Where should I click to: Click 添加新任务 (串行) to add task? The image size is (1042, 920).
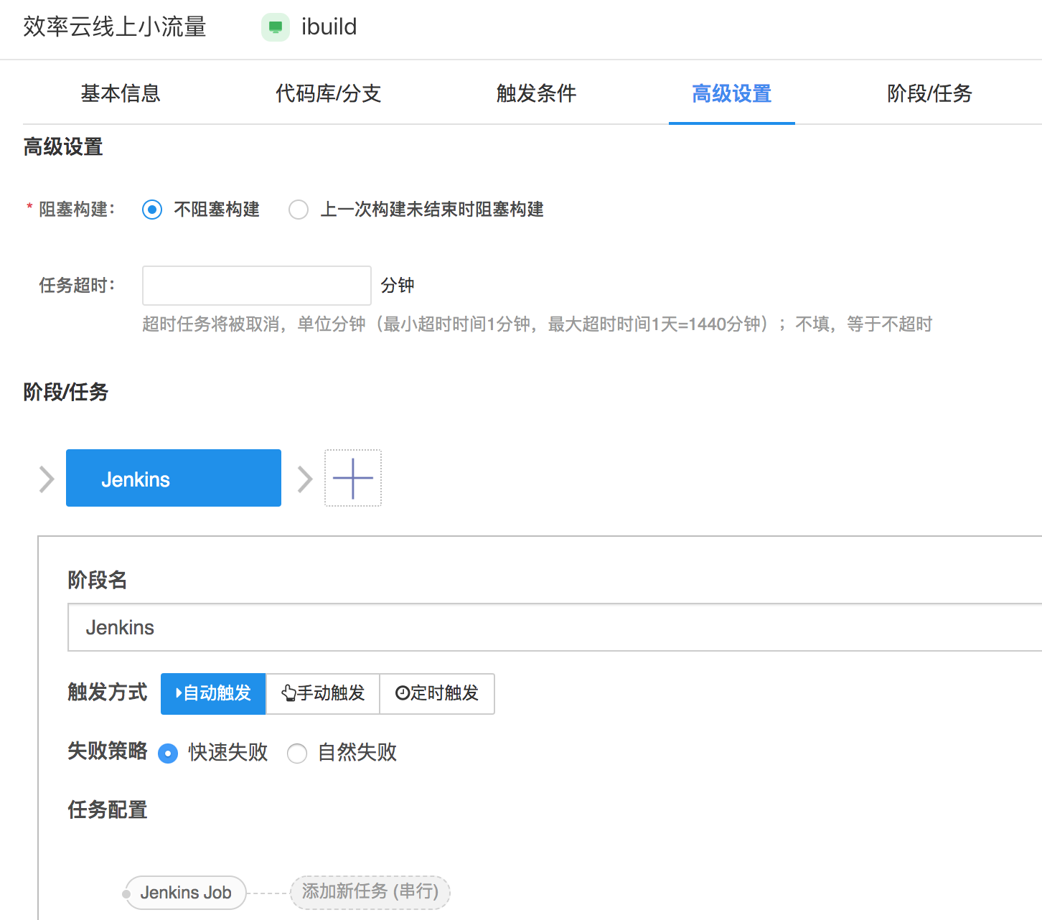tap(370, 892)
